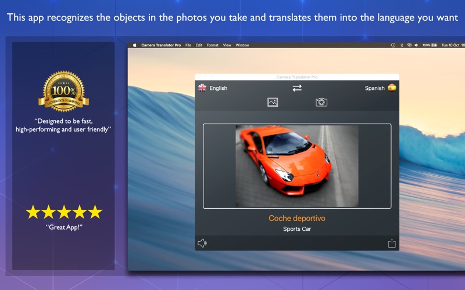Open the Format menu

[212, 45]
